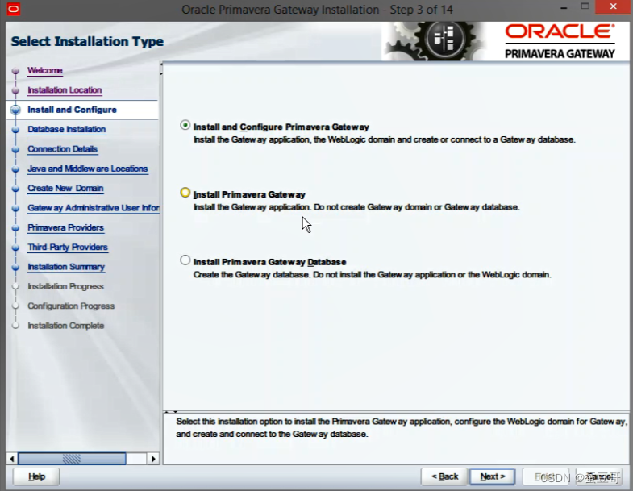
Task: Click the Installation Location step bullet icon
Action: (x=15, y=90)
